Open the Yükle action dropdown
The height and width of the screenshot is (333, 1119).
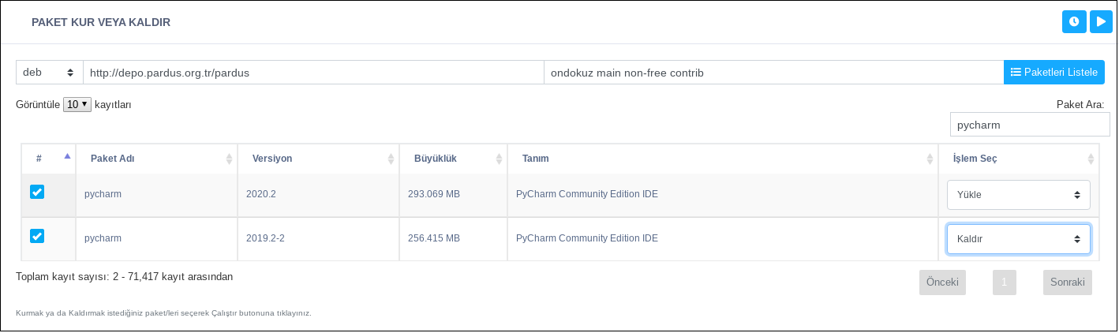[x=1018, y=195]
